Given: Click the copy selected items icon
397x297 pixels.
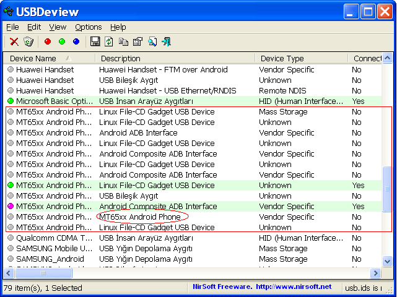Looking at the screenshot, I should [x=123, y=41].
